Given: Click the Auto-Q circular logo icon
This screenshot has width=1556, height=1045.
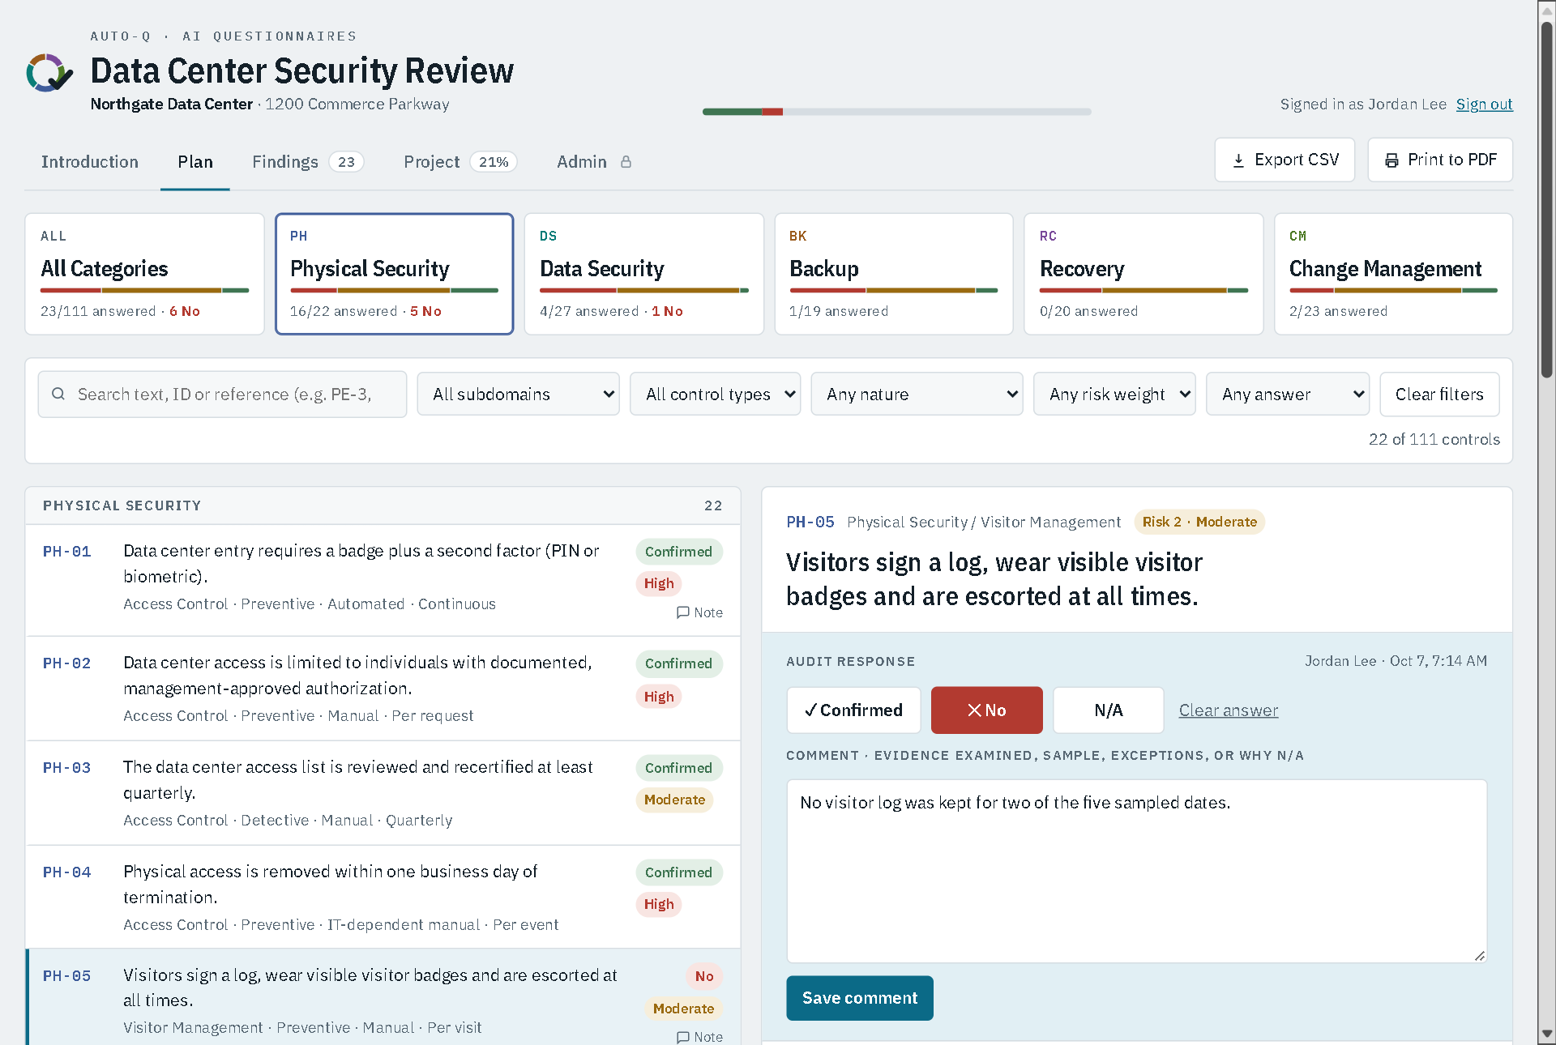Looking at the screenshot, I should tap(49, 73).
